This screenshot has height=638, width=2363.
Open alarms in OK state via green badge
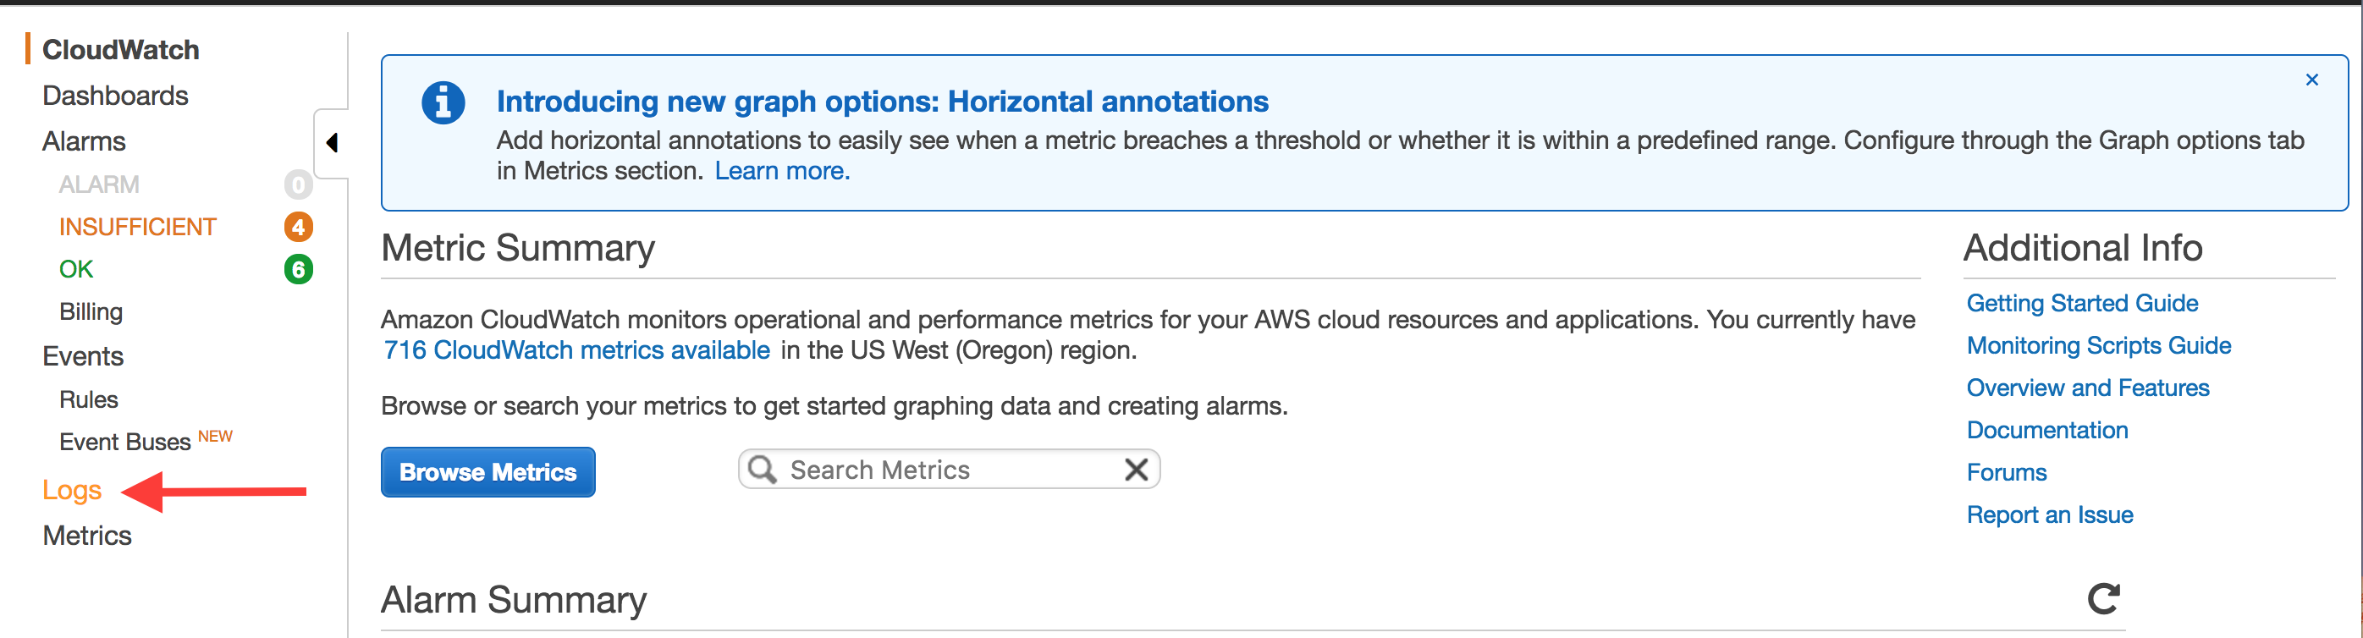pyautogui.click(x=297, y=268)
